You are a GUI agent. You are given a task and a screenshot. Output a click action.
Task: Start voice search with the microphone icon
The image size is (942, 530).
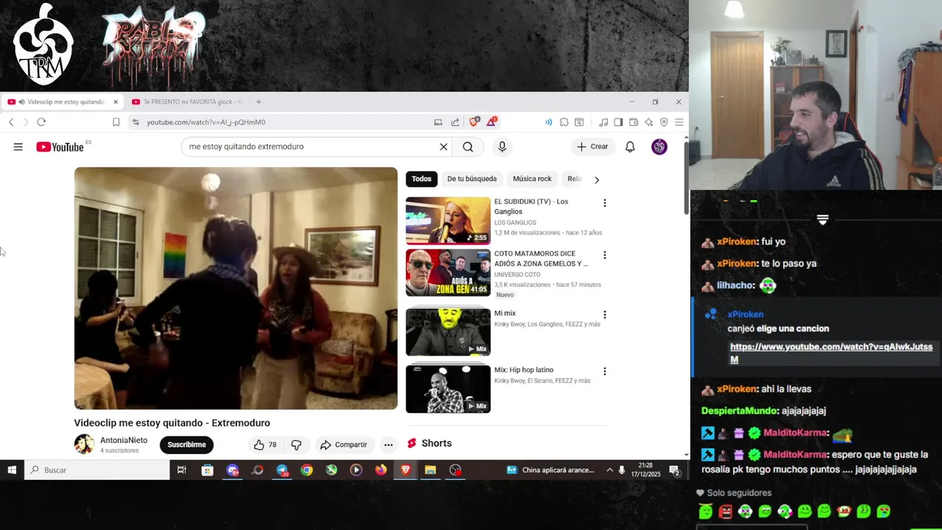click(x=502, y=146)
